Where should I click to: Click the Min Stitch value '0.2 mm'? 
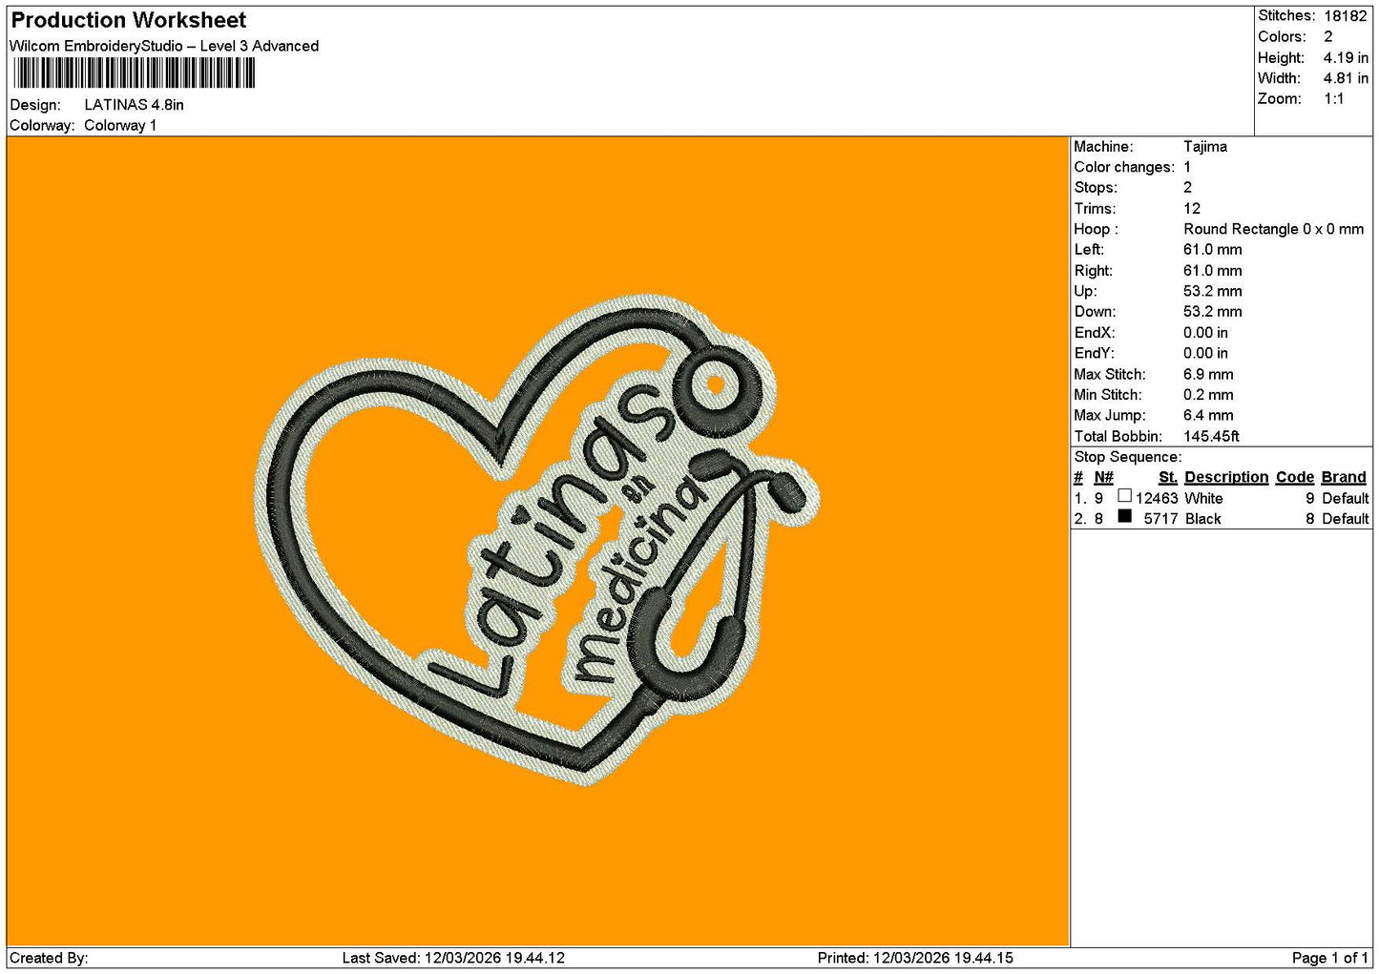pos(1208,395)
